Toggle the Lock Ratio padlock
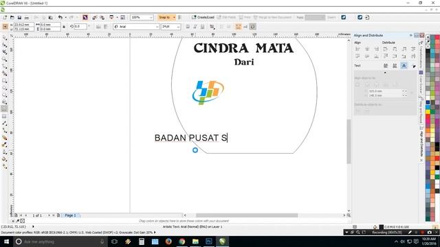 coord(64,27)
